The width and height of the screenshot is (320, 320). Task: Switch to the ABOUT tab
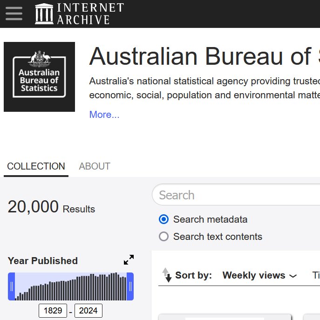(x=95, y=166)
